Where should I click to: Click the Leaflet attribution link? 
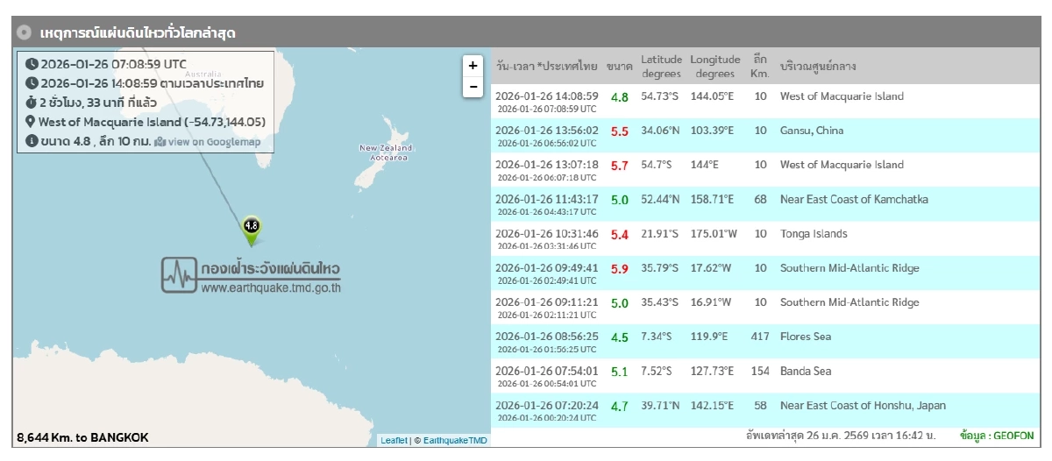(393, 440)
